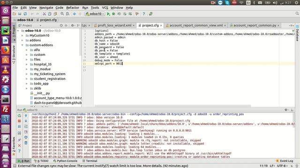Click the Save All toolbar icon
This screenshot has height=168, width=300.
[x=20, y=14]
